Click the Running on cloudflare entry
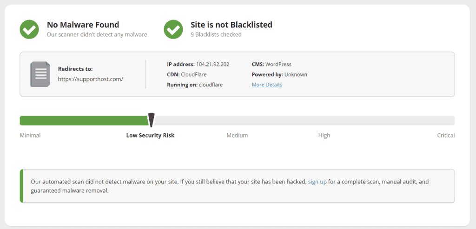 pyautogui.click(x=195, y=85)
